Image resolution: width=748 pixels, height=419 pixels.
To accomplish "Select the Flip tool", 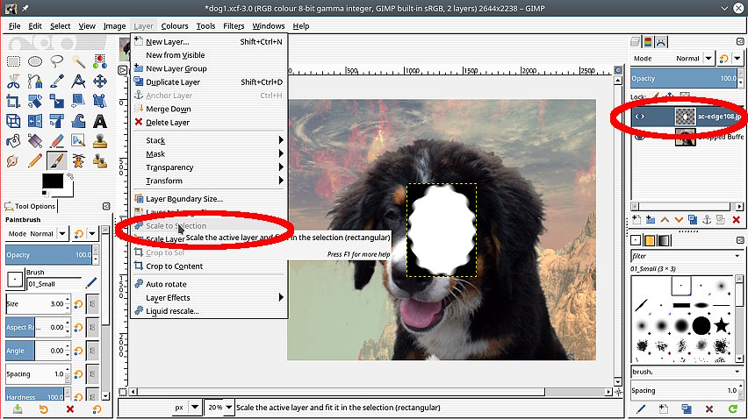I will 35,122.
